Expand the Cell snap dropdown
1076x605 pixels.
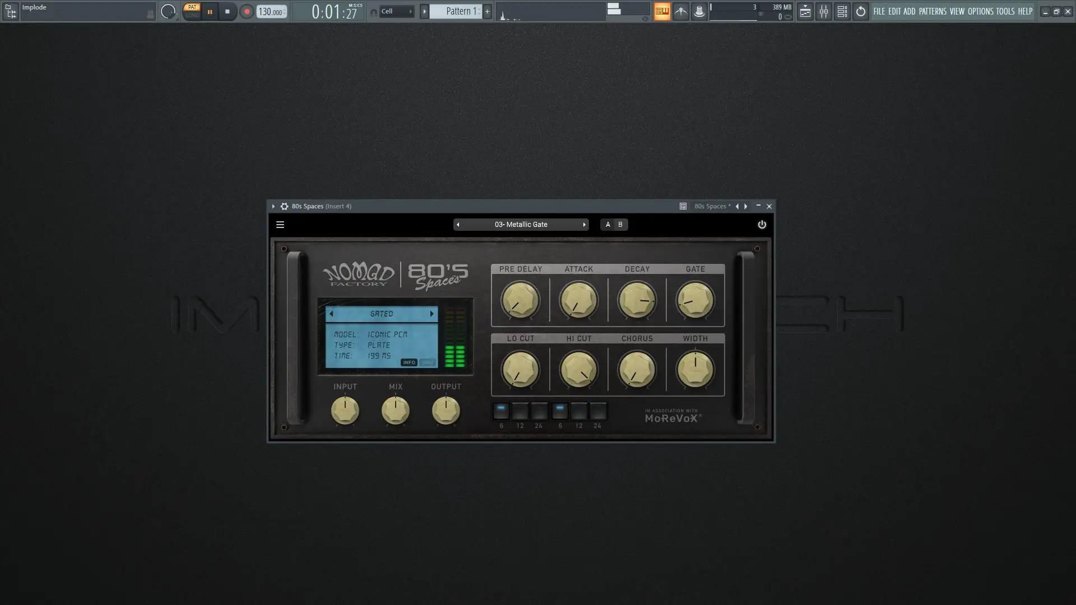pyautogui.click(x=397, y=11)
